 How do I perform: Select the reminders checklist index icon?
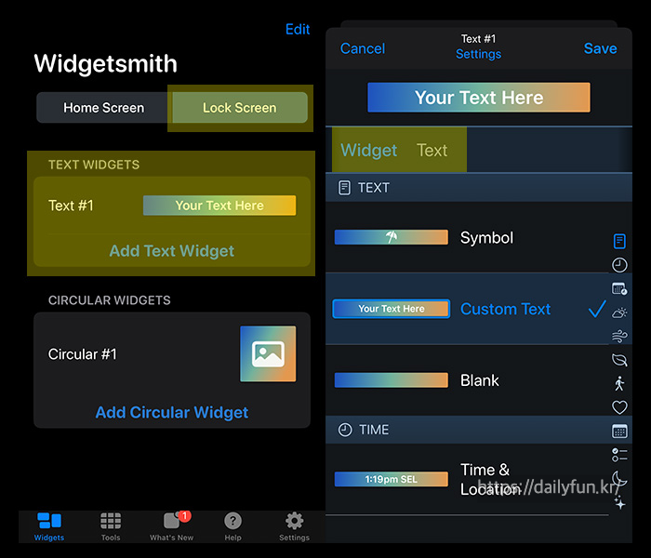click(x=619, y=455)
